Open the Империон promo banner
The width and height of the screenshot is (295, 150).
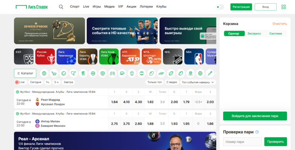(49, 31)
